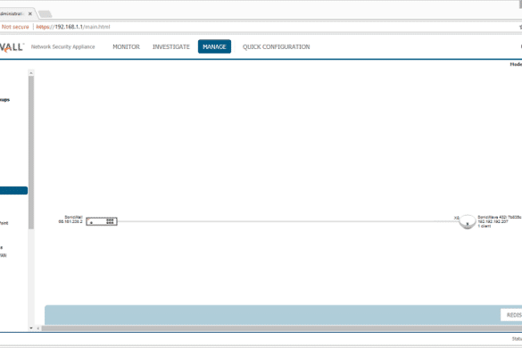Select the MANAGE tab
The image size is (522, 348).
pyautogui.click(x=214, y=46)
